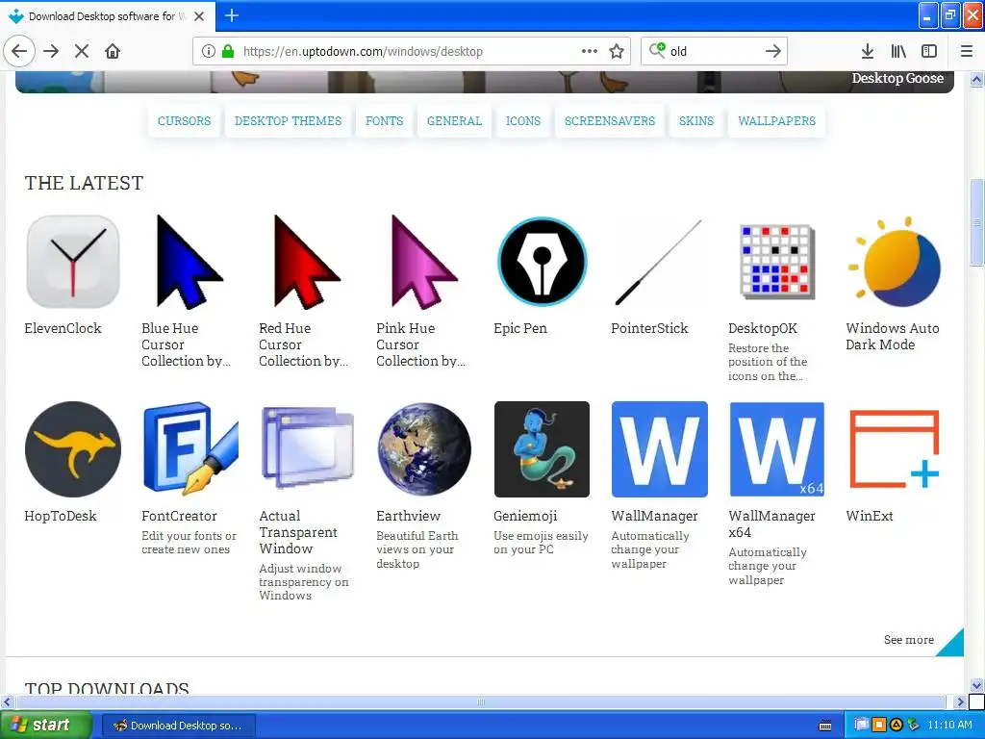This screenshot has width=985, height=739.
Task: Open the Geniemoji genie icon
Action: 542,449
